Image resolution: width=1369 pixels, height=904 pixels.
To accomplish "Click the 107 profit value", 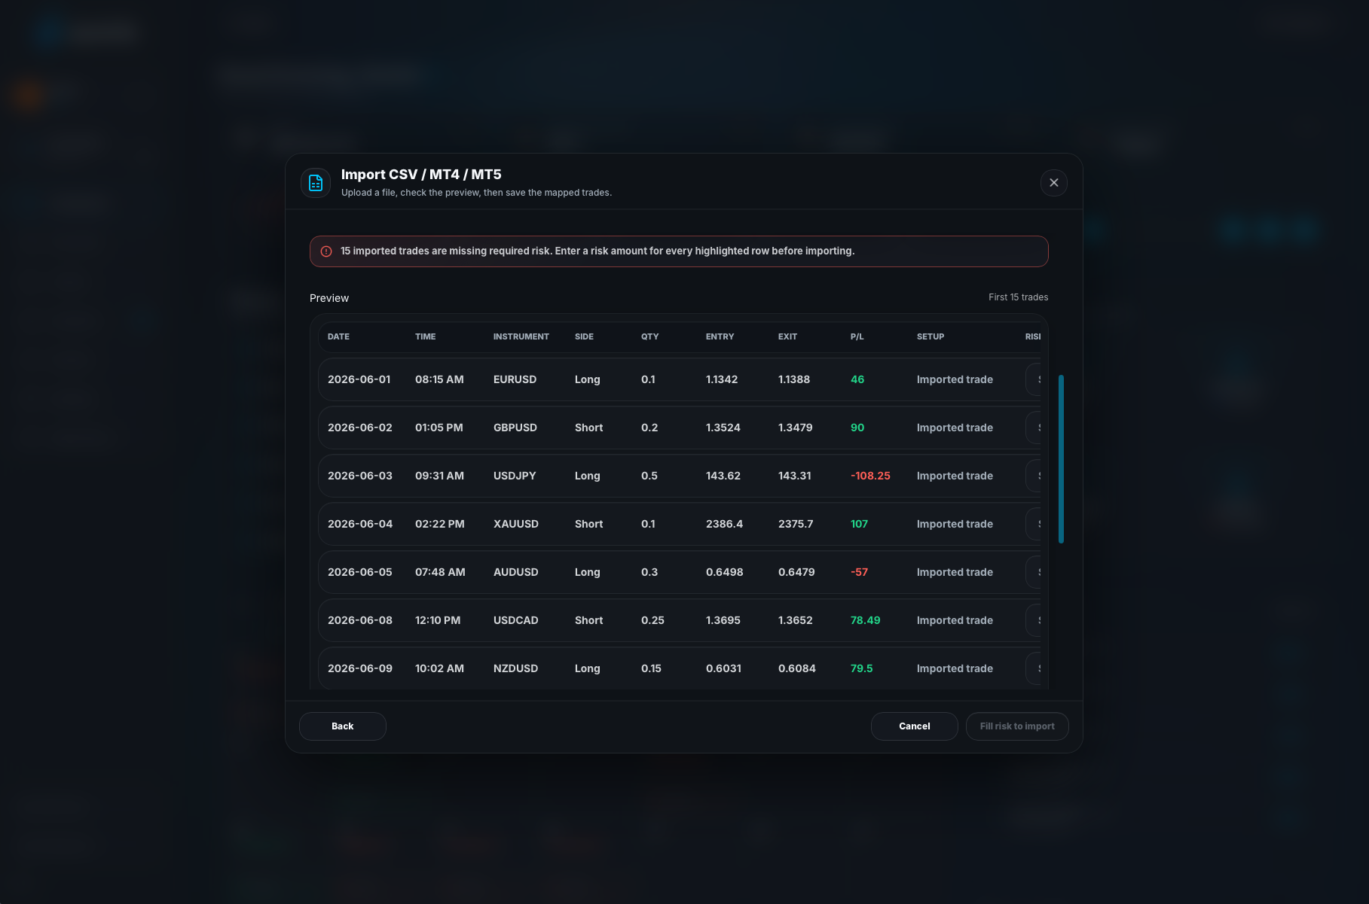I will coord(859,524).
